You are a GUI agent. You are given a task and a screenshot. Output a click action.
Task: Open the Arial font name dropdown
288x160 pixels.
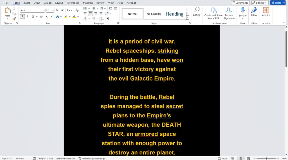tap(44, 10)
